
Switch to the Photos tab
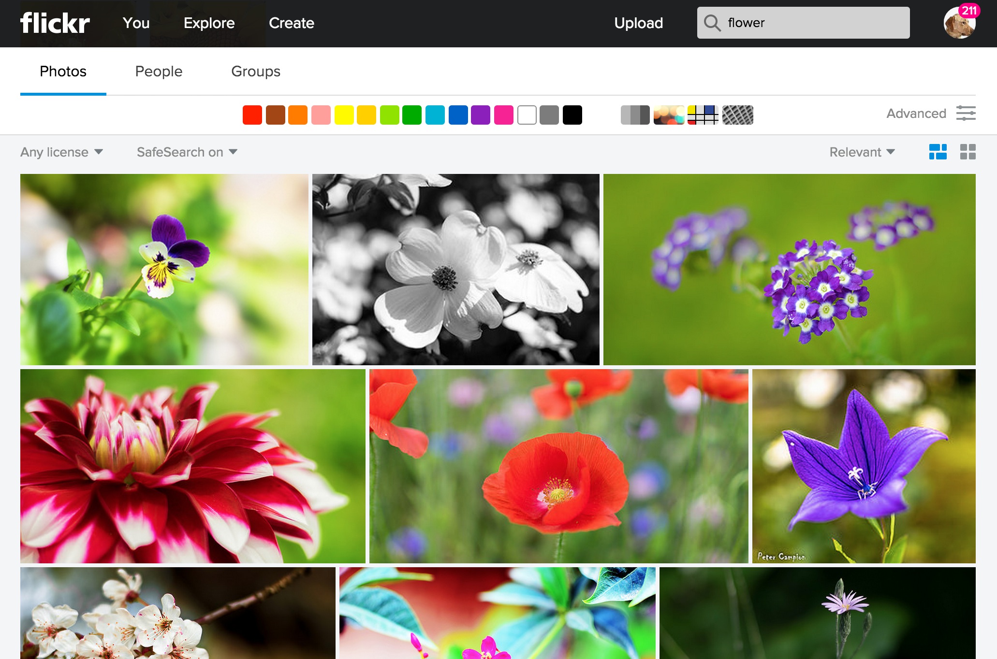(x=63, y=72)
